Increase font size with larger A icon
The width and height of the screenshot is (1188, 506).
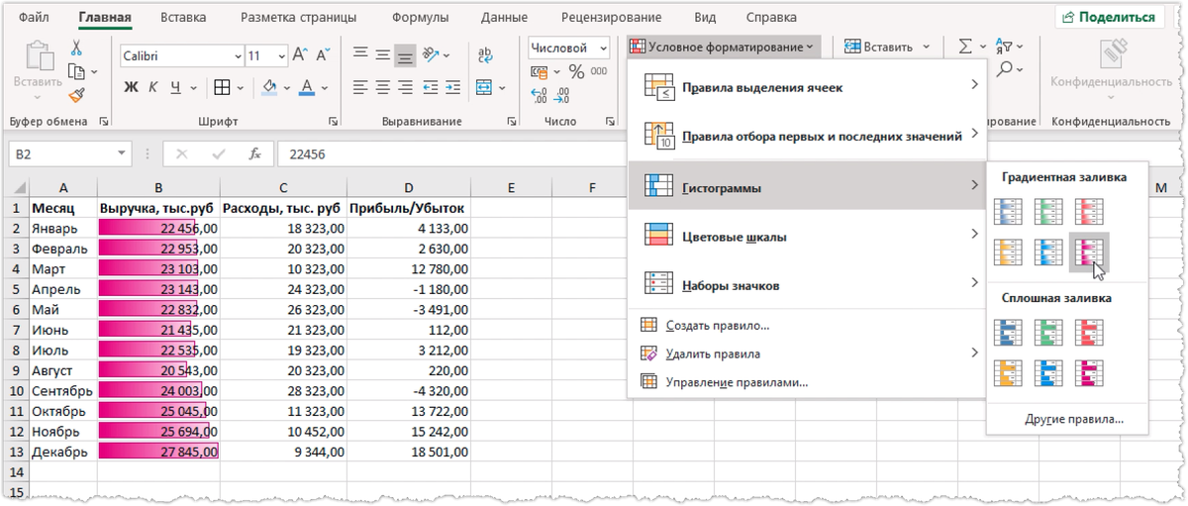(302, 56)
